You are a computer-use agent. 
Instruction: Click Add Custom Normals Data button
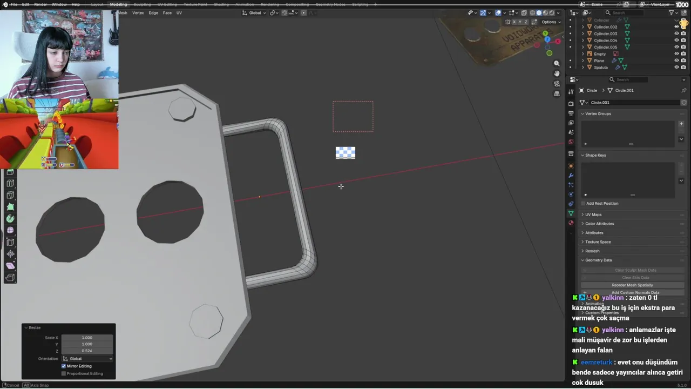(635, 292)
